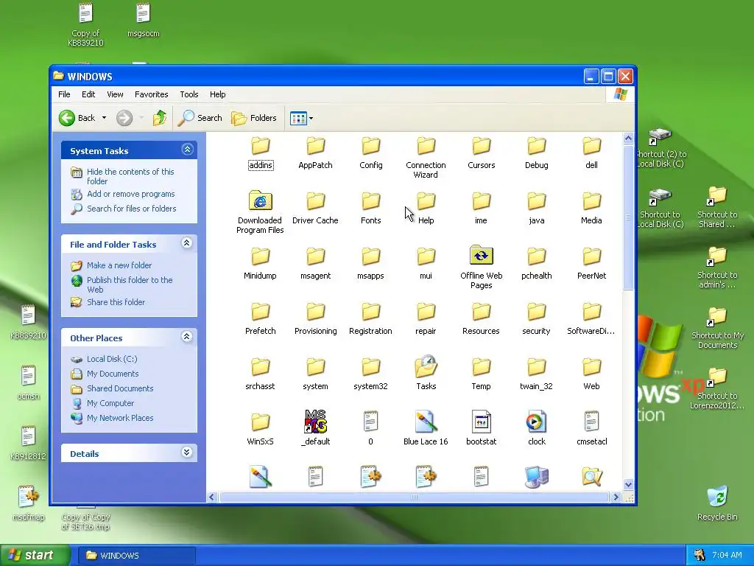Select the Connection Wizard folder
This screenshot has height=566, width=754.
[426, 146]
